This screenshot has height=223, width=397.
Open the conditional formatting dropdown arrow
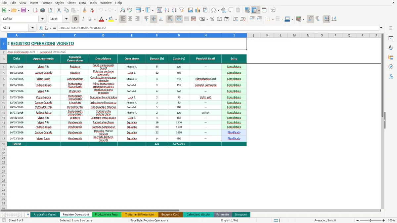(x=303, y=19)
